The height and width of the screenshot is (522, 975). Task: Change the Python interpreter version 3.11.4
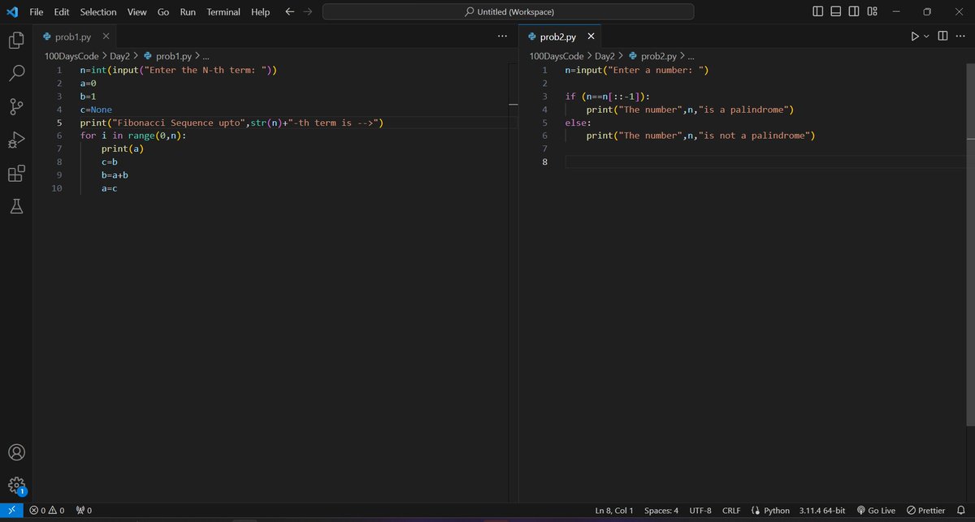[x=821, y=510]
